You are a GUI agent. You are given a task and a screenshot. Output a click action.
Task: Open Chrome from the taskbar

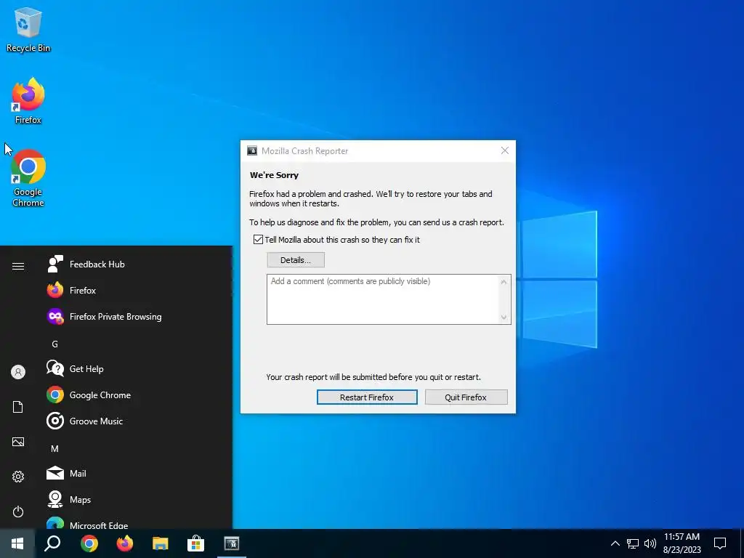(89, 543)
